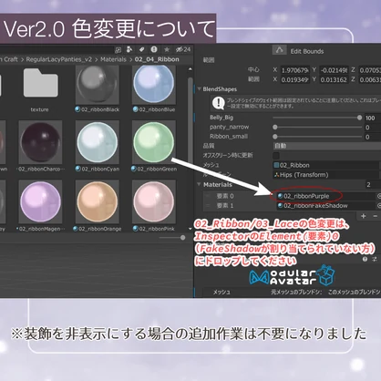Select the 02_ribbonBlue material sphere
The width and height of the screenshot is (381, 381).
tap(154, 84)
